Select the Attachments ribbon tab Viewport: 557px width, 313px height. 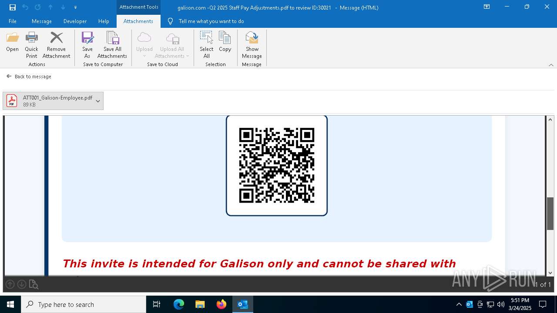[x=138, y=21]
